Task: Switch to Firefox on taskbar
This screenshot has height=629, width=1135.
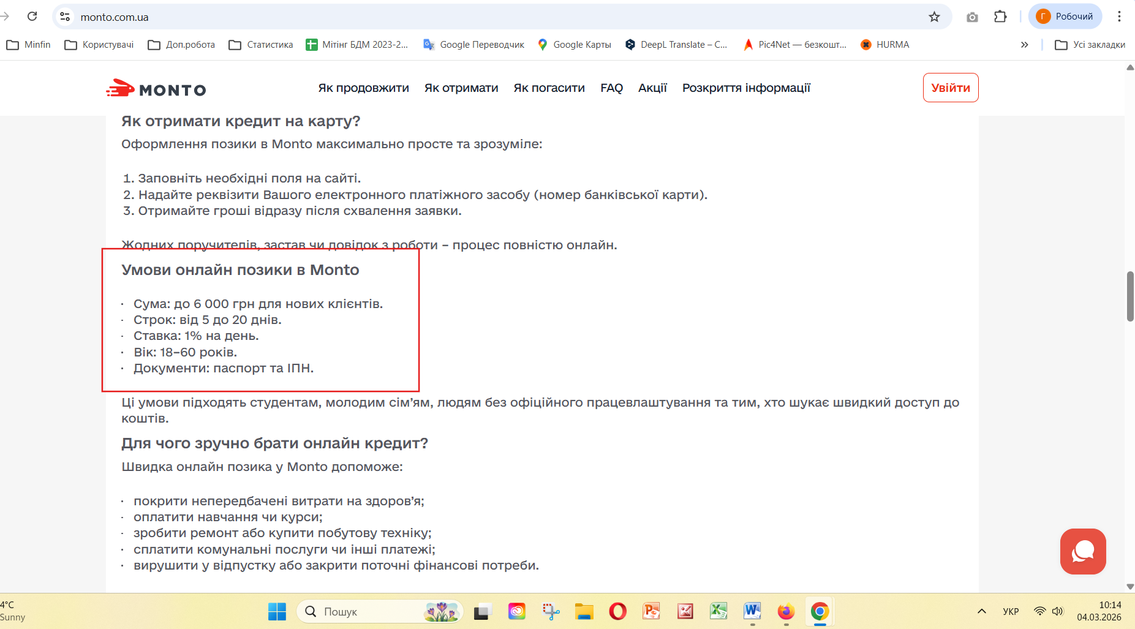Action: click(x=786, y=611)
